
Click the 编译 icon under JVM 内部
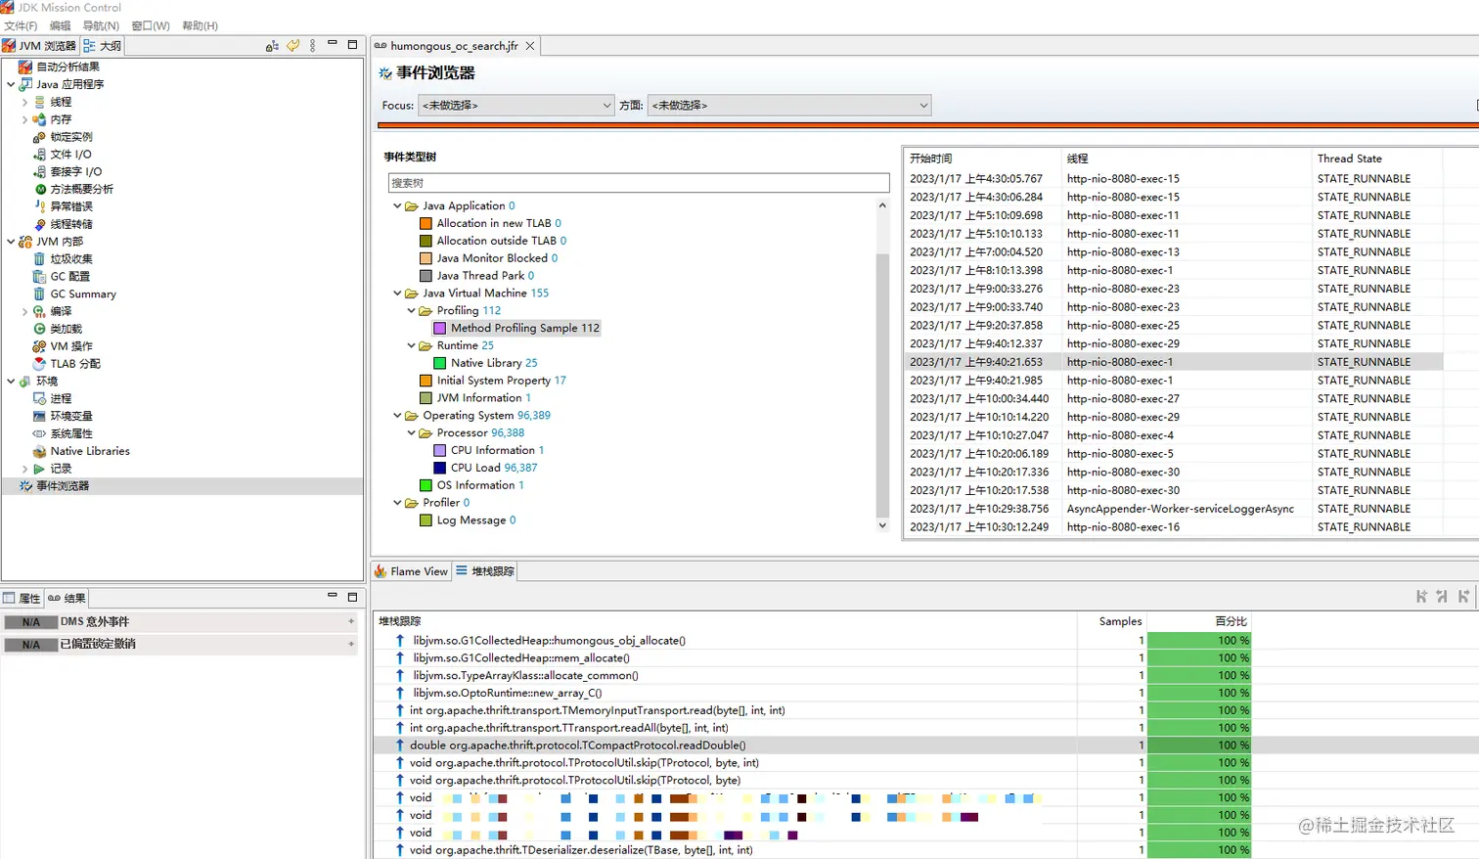[39, 311]
